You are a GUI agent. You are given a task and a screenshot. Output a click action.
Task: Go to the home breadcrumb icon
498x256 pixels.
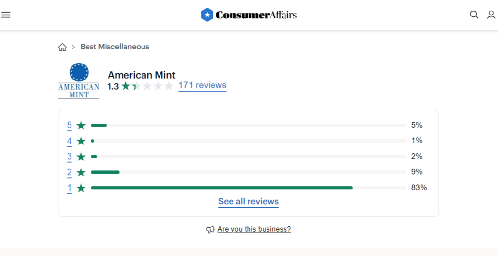tap(62, 47)
